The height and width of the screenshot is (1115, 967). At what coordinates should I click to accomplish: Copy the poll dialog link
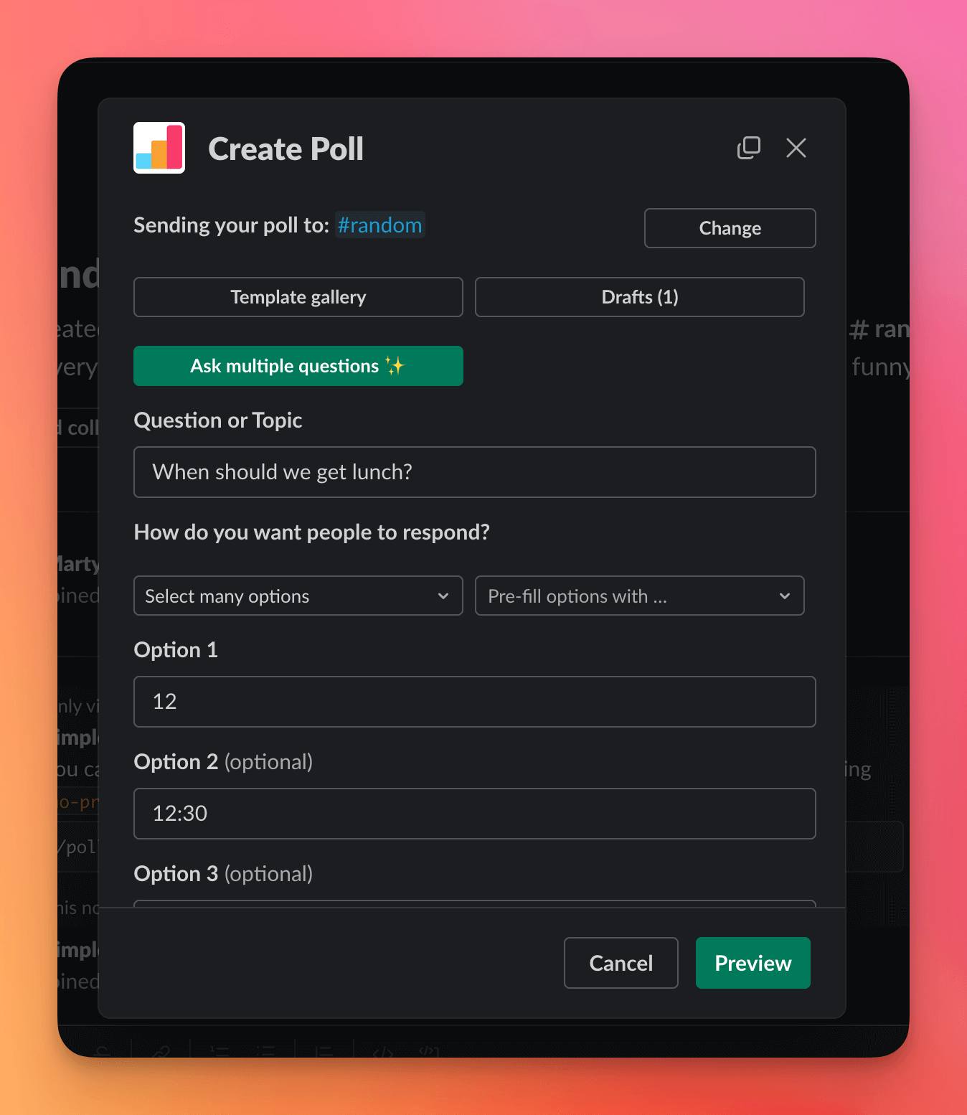[x=749, y=148]
